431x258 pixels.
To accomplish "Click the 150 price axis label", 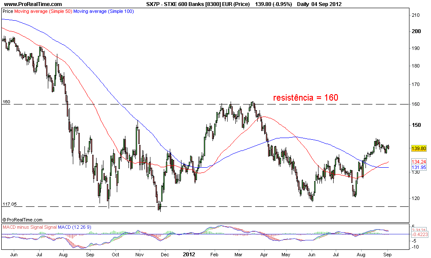I will 416,125.
